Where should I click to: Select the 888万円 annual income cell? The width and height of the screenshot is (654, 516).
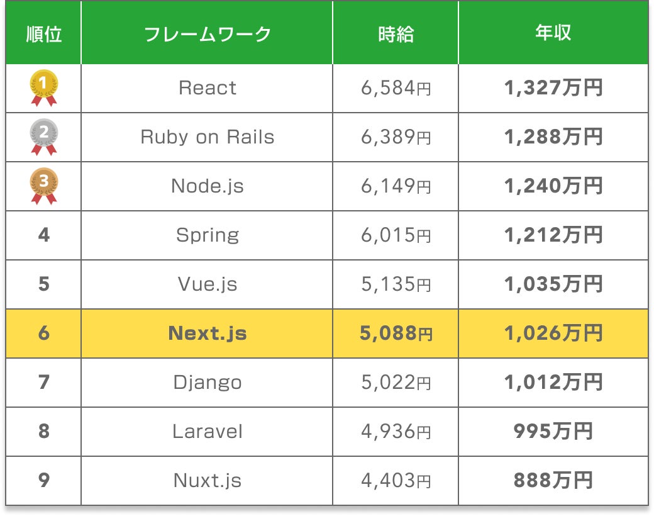click(553, 480)
